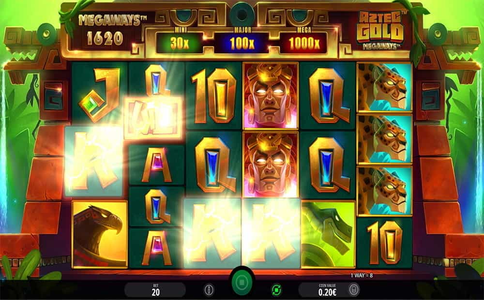Click the 10 symbol below jaguars

coord(385,242)
